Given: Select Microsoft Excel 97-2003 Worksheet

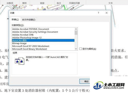Looking at the screenshot, I should (43, 46).
